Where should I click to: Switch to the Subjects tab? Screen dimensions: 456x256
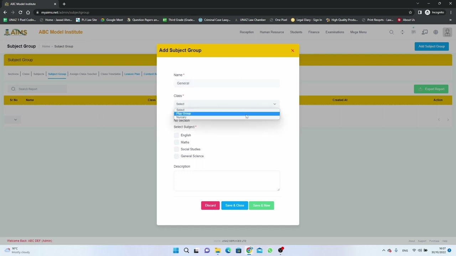[x=39, y=74]
